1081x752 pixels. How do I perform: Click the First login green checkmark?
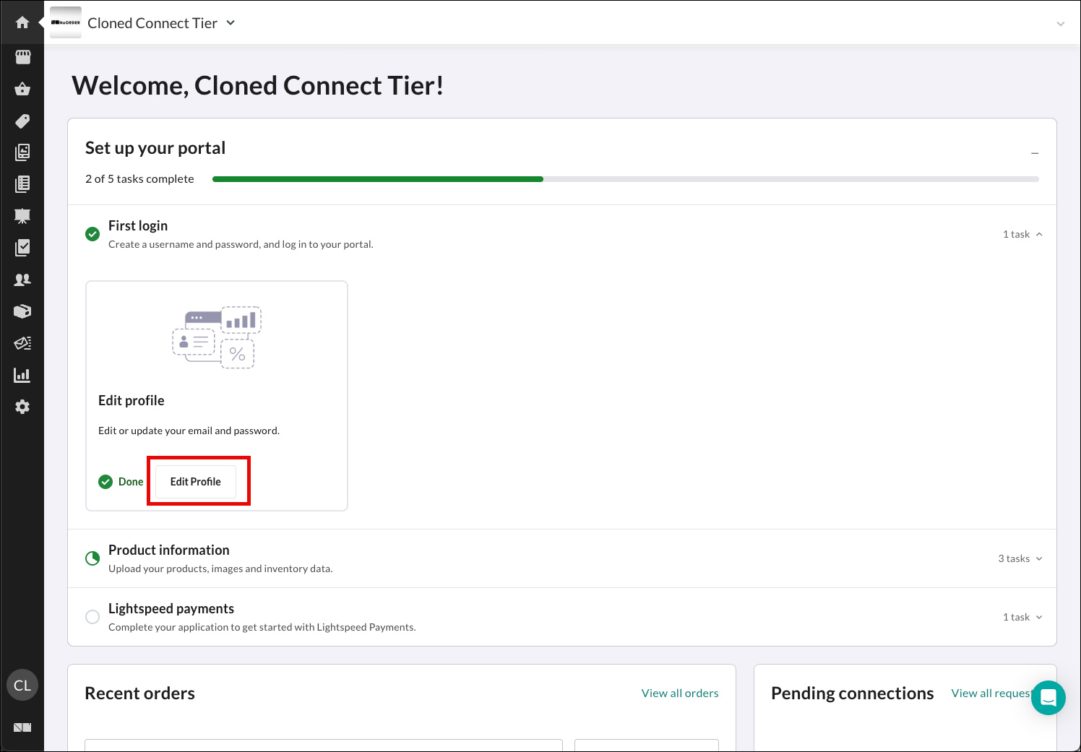[92, 234]
